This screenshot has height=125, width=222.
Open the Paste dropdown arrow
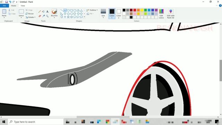point(4,18)
